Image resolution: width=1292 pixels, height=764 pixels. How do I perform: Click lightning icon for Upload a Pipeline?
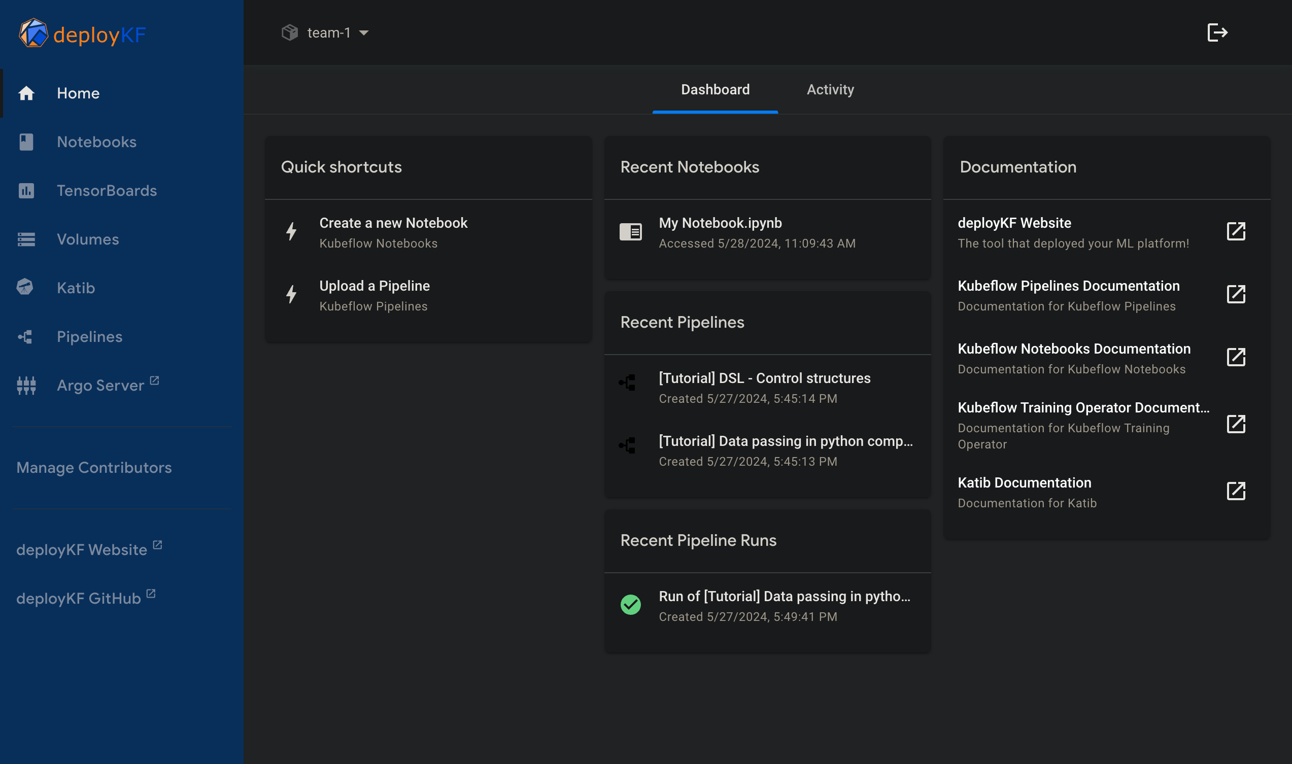click(x=291, y=294)
